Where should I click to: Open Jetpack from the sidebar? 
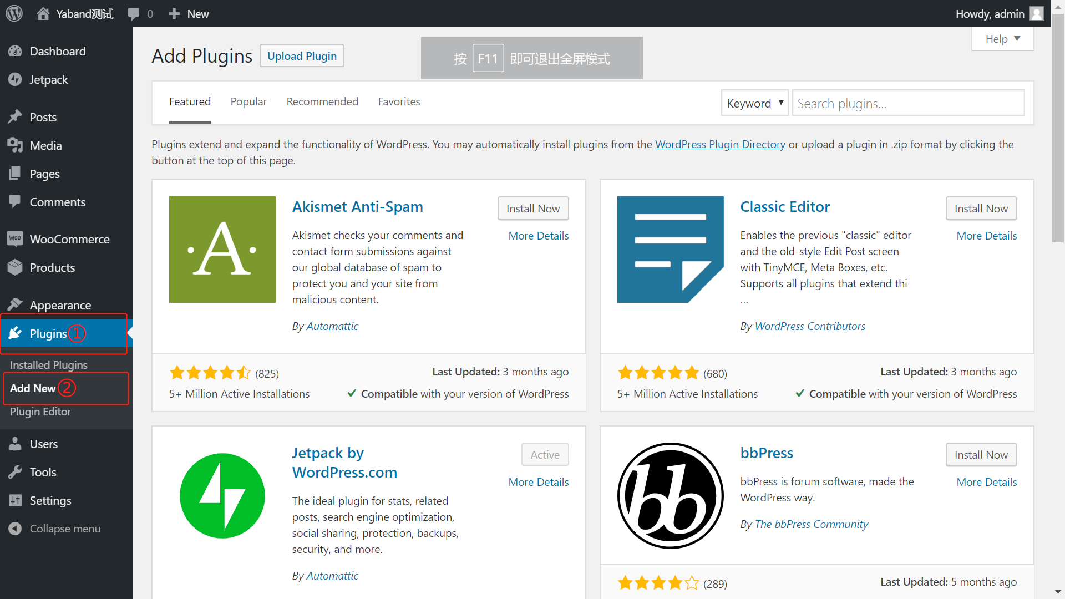pos(49,80)
